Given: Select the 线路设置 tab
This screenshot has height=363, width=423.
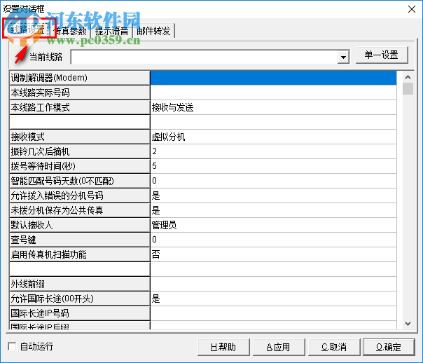Looking at the screenshot, I should pyautogui.click(x=27, y=29).
